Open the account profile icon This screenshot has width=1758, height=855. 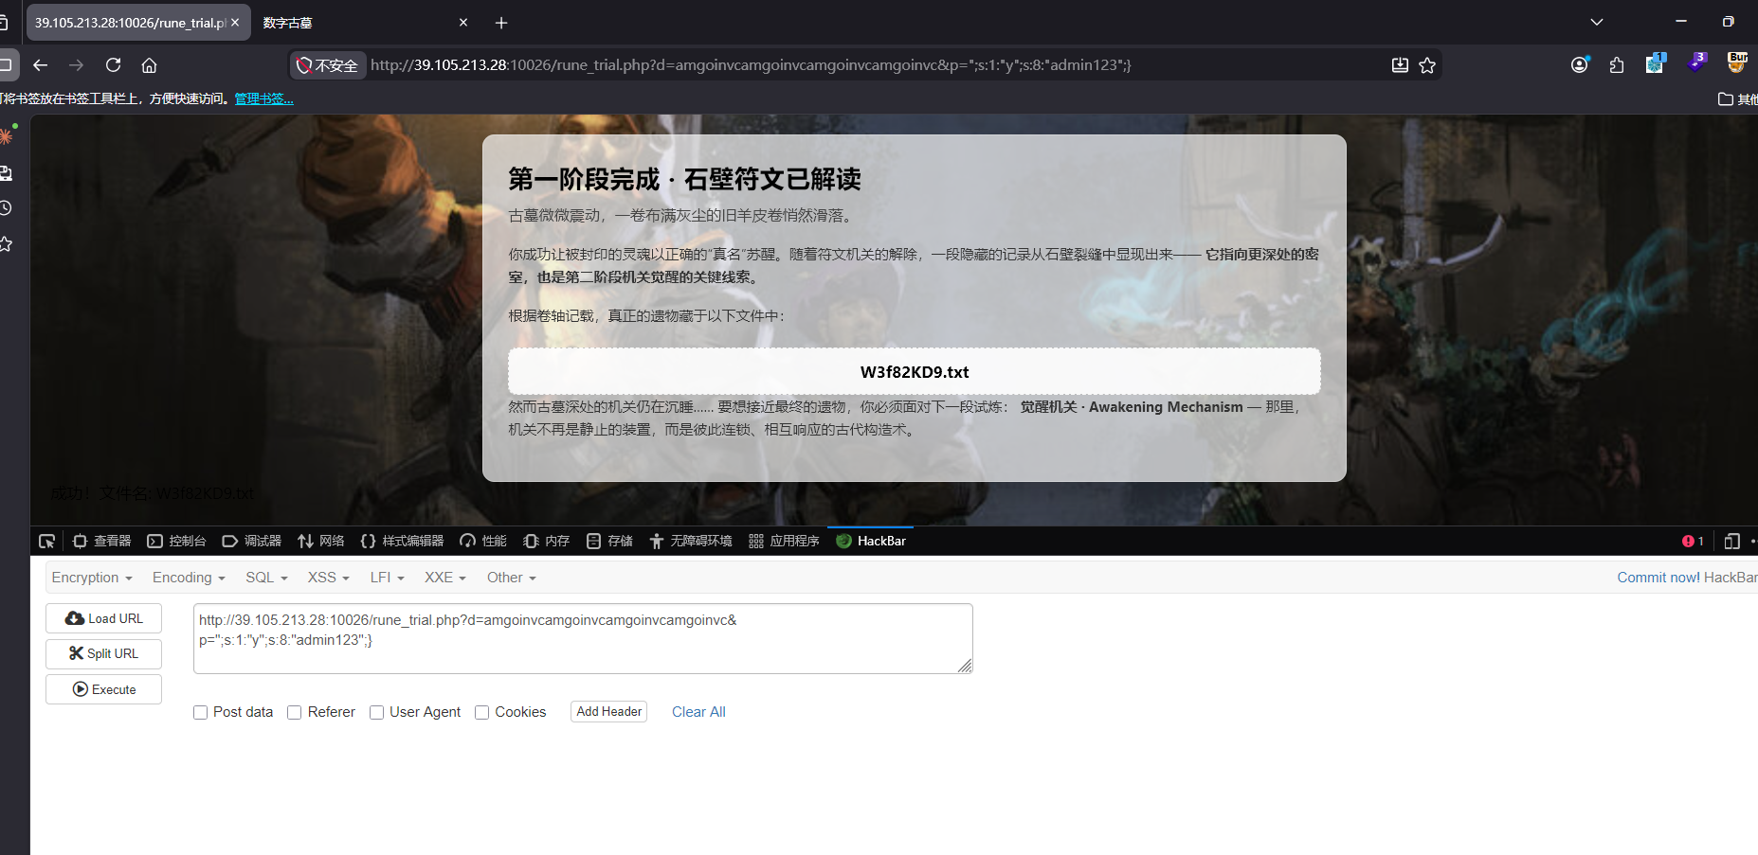[x=1580, y=64]
